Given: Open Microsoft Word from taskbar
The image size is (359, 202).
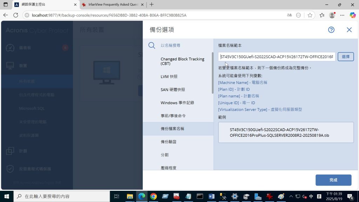Looking at the screenshot, I should [211, 196].
